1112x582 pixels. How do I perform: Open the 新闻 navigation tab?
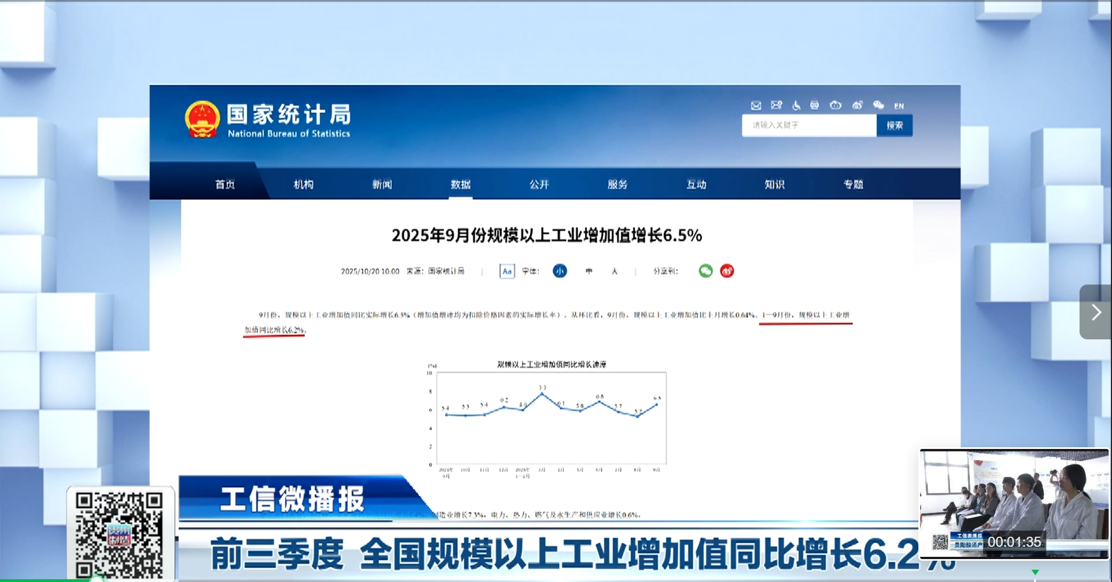[382, 184]
